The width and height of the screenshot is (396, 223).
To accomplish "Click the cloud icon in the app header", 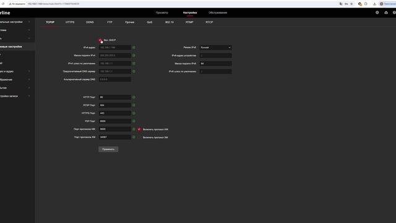I will coord(386,12).
